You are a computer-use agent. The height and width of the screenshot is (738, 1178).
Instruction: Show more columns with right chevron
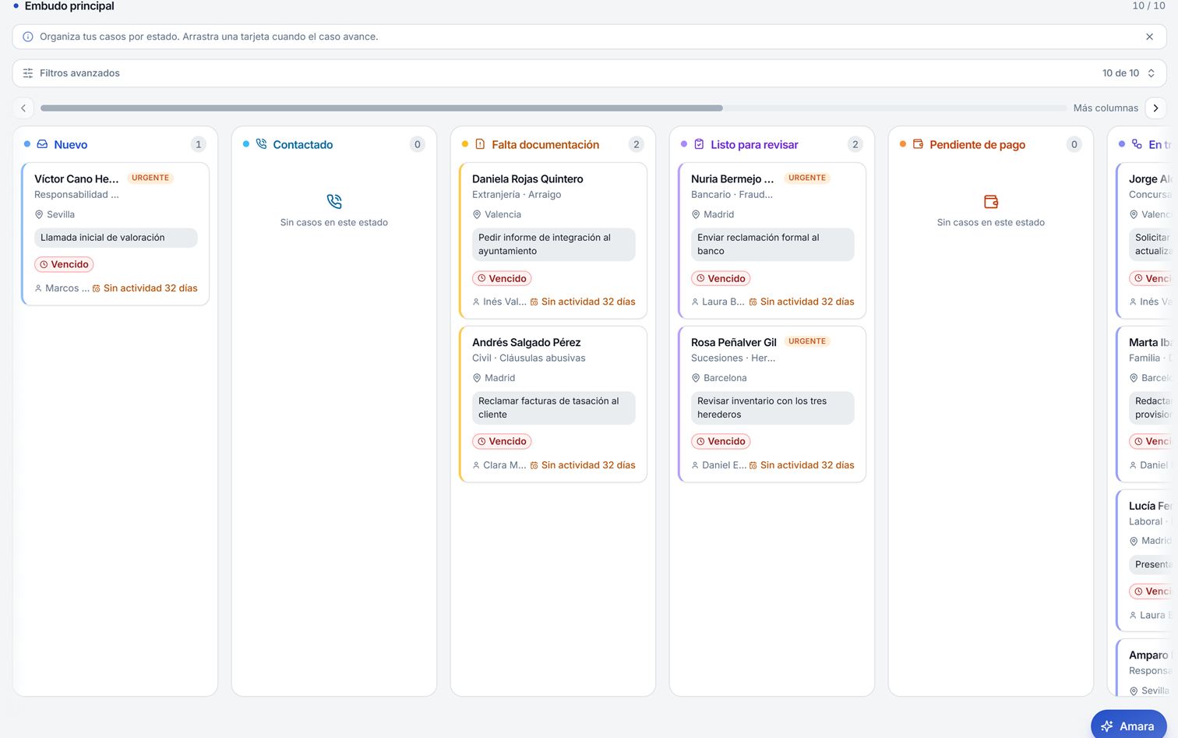[1155, 108]
